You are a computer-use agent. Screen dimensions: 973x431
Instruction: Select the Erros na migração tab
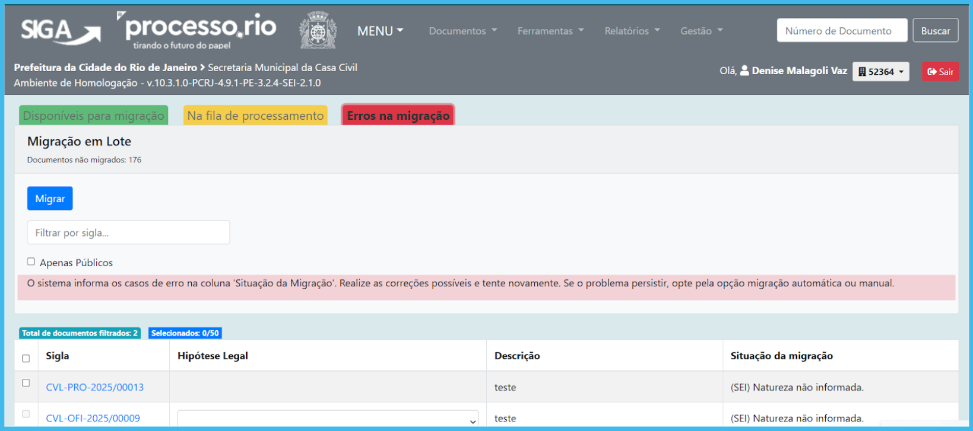click(398, 116)
